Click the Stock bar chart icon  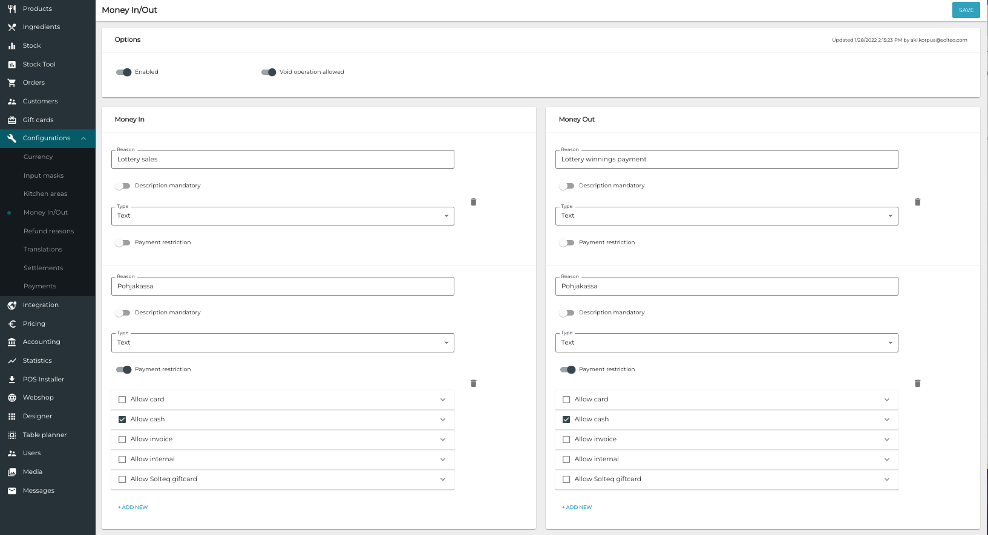tap(11, 46)
